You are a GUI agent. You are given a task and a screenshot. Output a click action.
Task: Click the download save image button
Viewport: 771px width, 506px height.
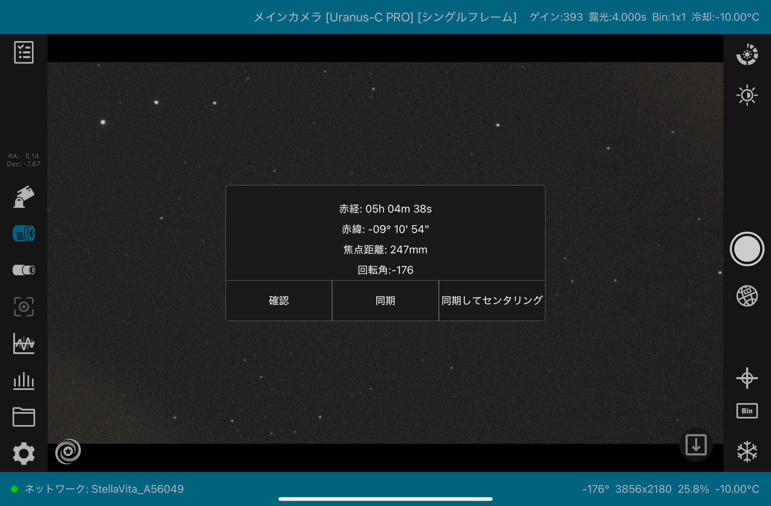[696, 445]
